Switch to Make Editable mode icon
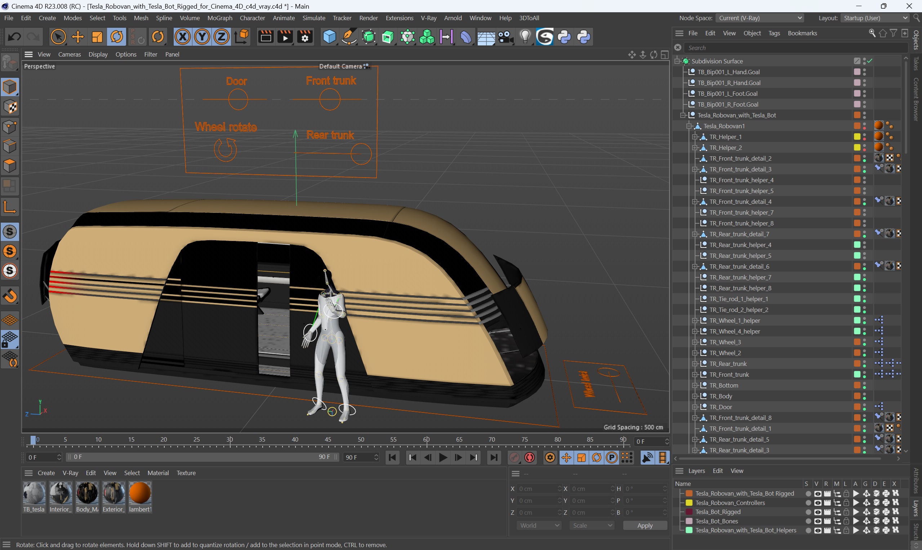The image size is (922, 550). (x=10, y=63)
